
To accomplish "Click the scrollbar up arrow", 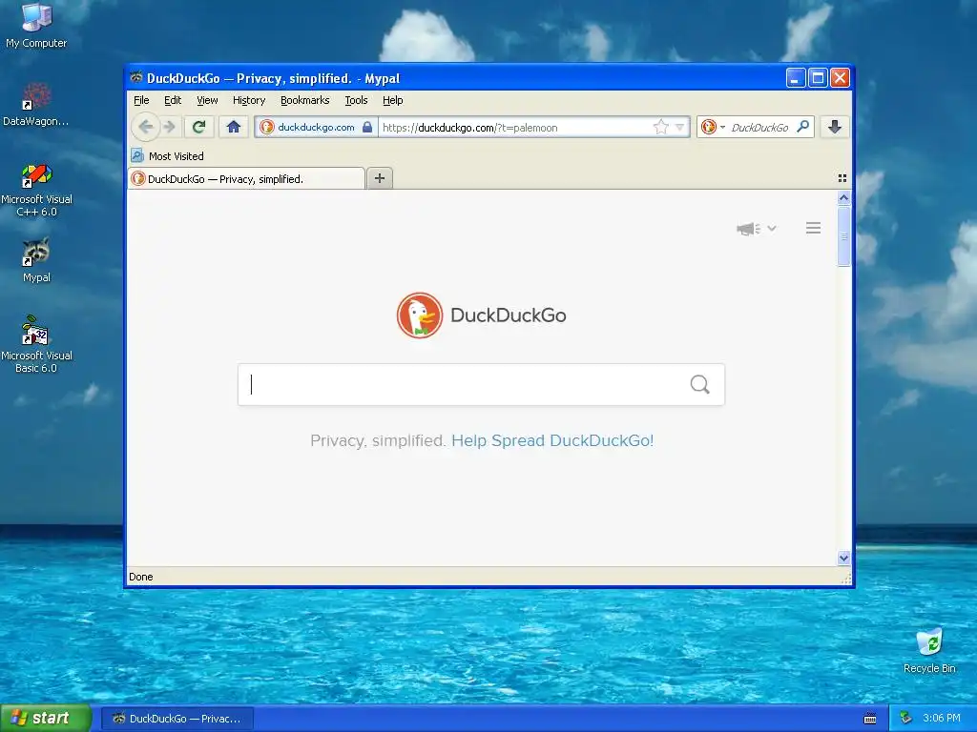I will click(x=843, y=198).
